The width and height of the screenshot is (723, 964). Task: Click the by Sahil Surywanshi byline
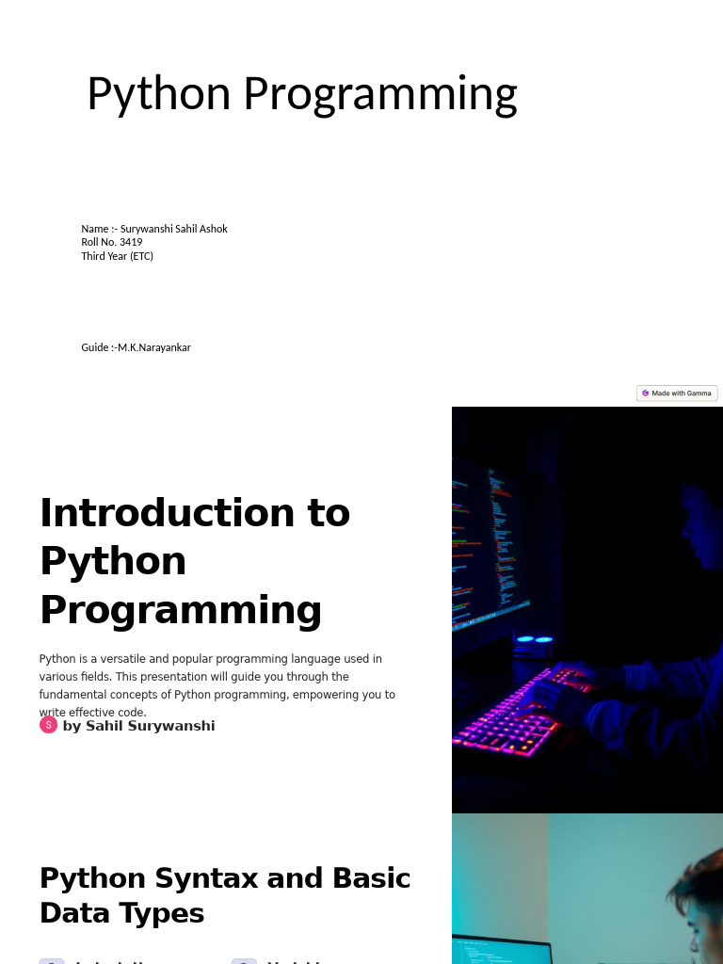point(139,726)
